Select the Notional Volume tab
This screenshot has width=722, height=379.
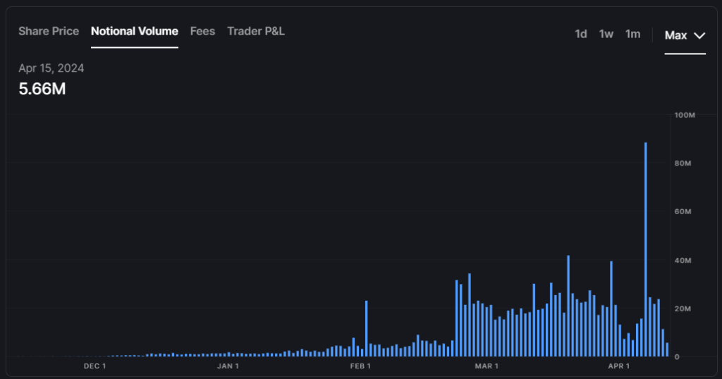point(135,32)
